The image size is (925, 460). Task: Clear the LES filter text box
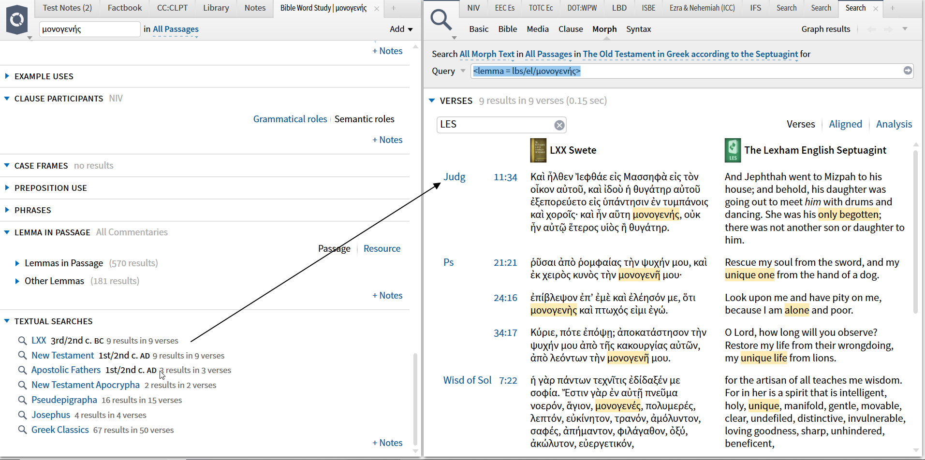(x=559, y=125)
